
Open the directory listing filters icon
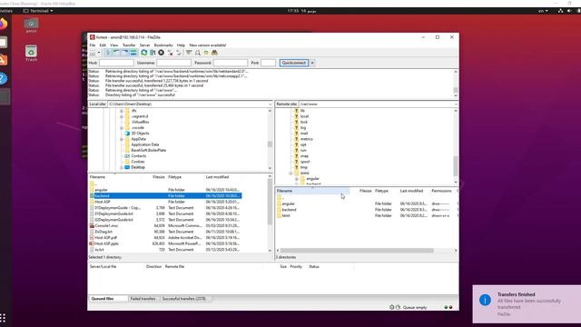tap(189, 53)
